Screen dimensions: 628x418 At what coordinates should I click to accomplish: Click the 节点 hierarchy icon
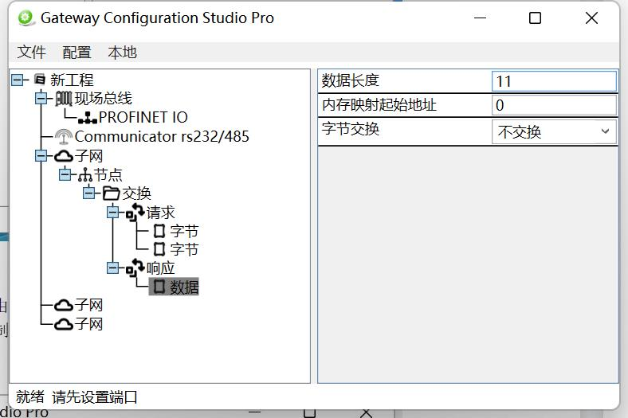[85, 175]
